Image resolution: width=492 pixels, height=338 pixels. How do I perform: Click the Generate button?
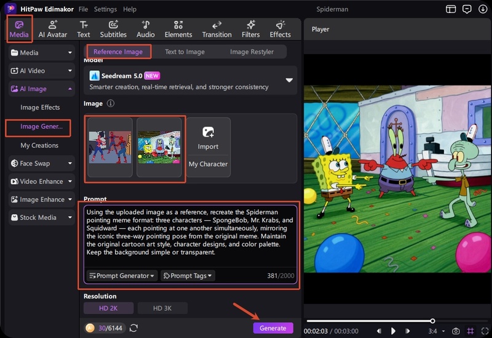coord(273,328)
